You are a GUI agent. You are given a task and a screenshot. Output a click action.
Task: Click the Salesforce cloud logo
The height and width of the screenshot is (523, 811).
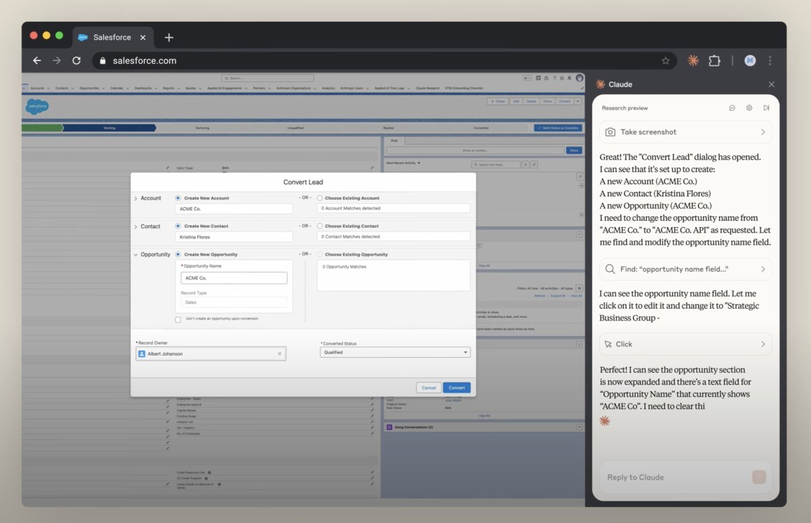pos(37,106)
